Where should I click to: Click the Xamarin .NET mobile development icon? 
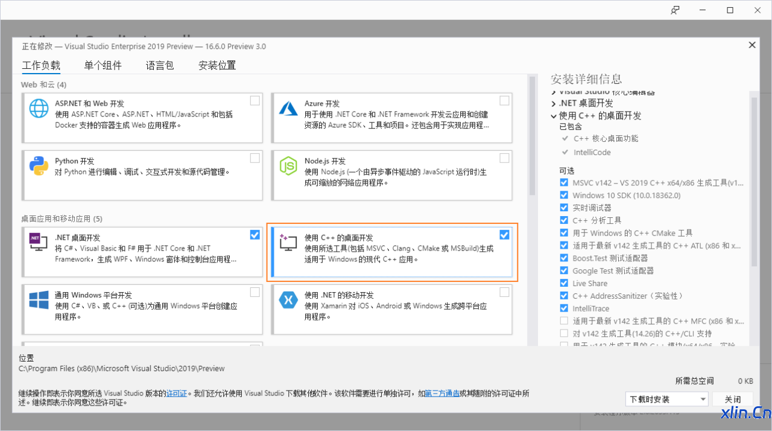click(289, 300)
